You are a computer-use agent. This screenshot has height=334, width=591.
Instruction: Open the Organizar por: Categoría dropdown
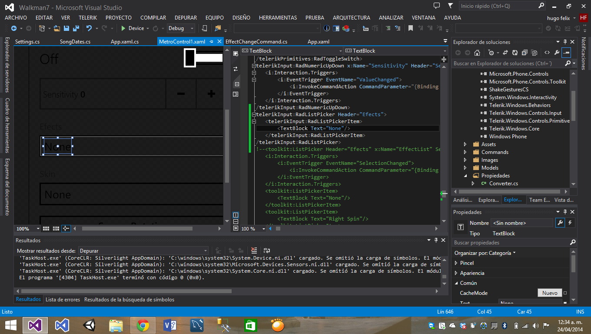[485, 253]
